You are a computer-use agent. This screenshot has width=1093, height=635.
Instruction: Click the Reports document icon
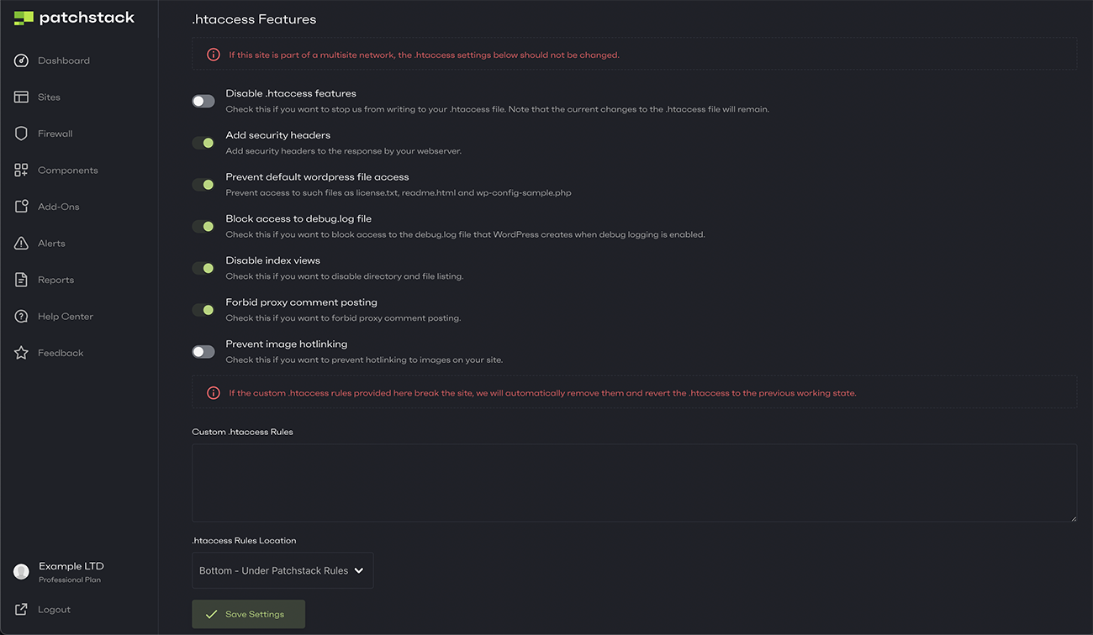(21, 280)
